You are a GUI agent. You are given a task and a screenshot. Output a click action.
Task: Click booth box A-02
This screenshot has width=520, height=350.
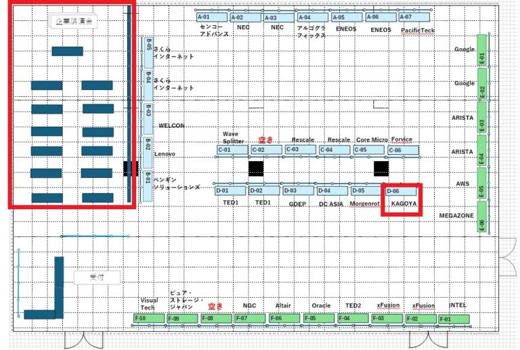[246, 18]
